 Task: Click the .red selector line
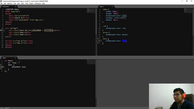pyautogui.click(x=105, y=26)
